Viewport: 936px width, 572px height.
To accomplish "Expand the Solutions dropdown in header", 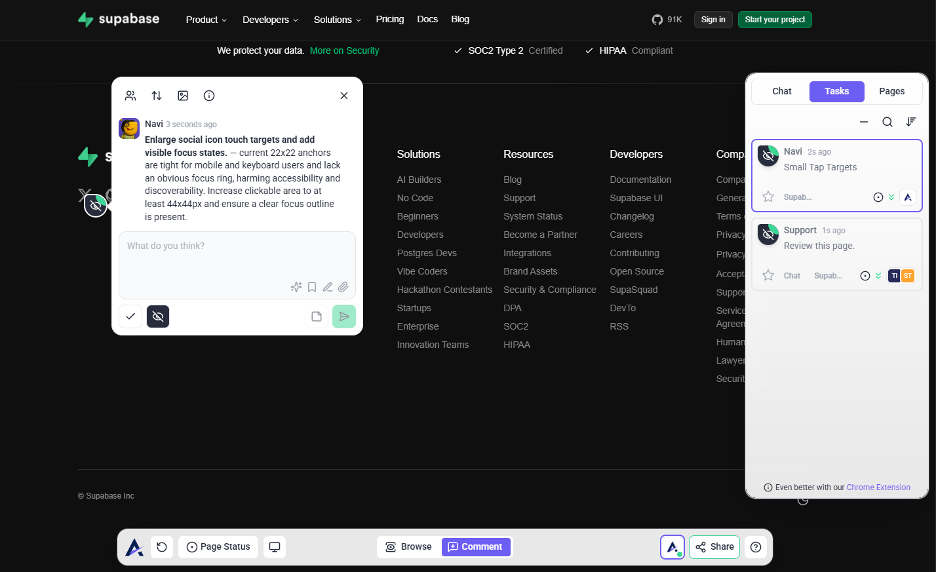I will 337,20.
